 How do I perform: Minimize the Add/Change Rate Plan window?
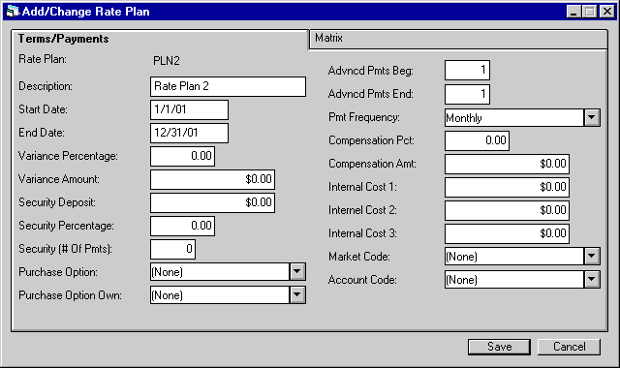coord(574,12)
